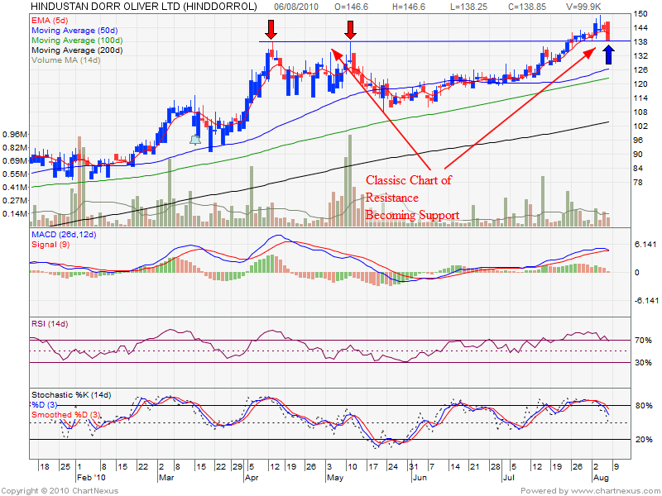The image size is (662, 496).
Task: Open the MACD (26d,12d) indicator label
Action: 65,236
